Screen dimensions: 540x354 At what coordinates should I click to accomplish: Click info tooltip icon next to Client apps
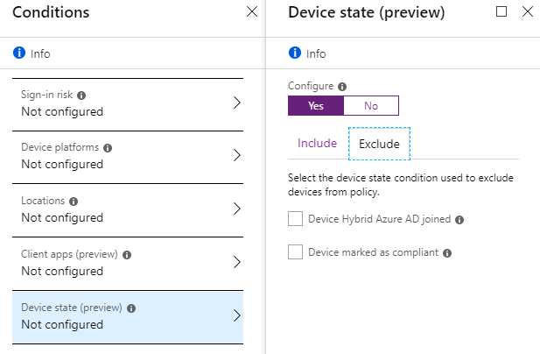click(x=127, y=255)
